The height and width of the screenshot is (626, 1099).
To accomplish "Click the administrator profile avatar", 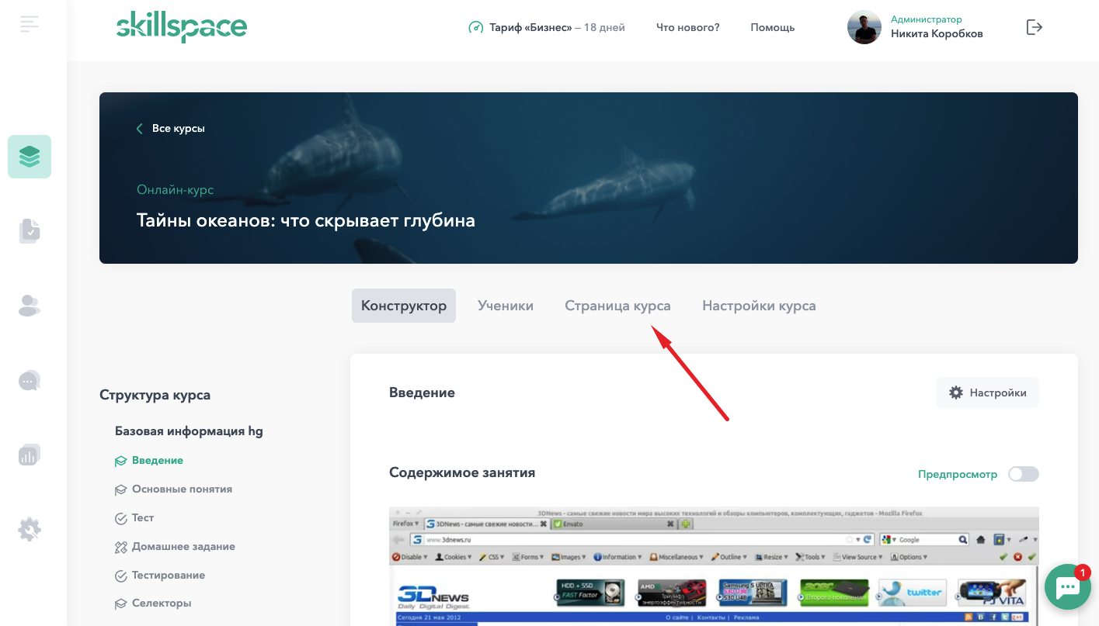I will pyautogui.click(x=864, y=27).
